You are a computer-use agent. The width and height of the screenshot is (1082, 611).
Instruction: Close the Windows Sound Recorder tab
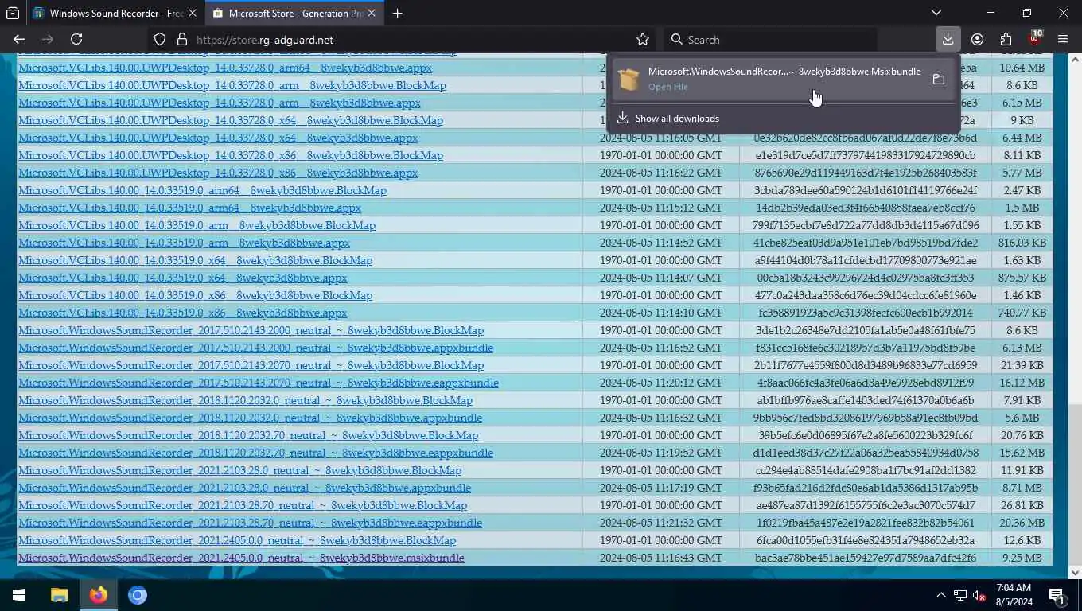[193, 13]
